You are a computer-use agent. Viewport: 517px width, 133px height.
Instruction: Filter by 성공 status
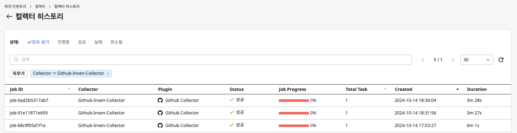82,42
